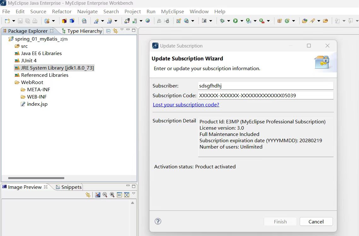
Task: Open the New Java Class dropdown arrow
Action: 293,21
